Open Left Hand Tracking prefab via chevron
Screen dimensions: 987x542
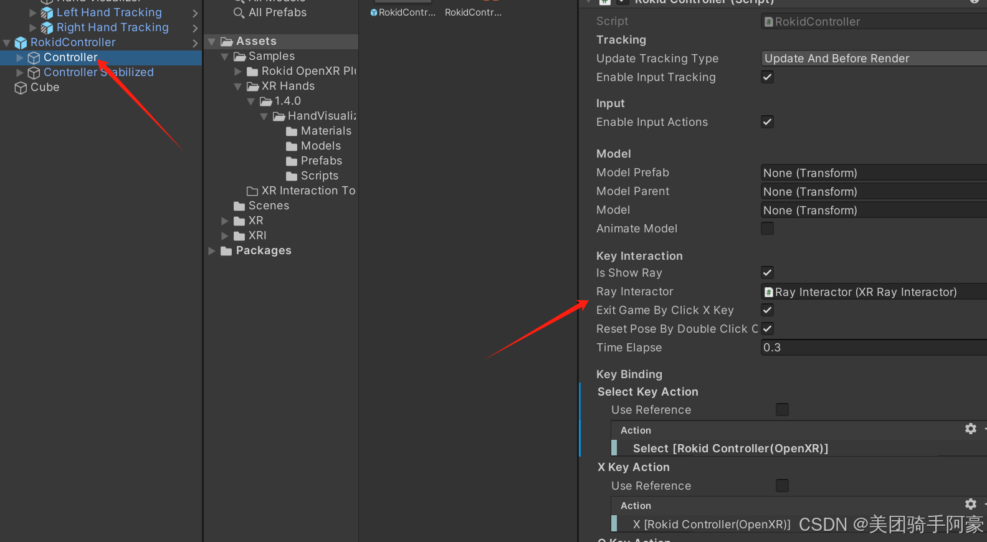[x=195, y=13]
